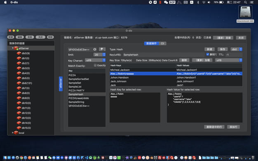Screen dimensions: 258x161
Task: Click the magnifier search keys button
Action: click(x=102, y=49)
